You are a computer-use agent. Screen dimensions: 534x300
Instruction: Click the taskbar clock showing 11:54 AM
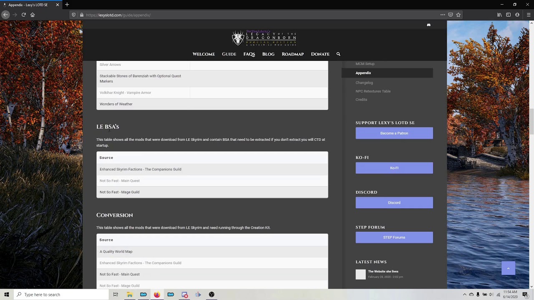[510, 295]
